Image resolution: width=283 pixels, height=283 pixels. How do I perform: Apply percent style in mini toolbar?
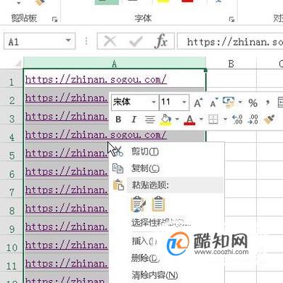253,103
